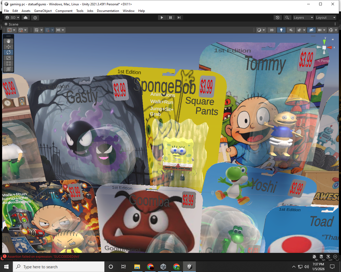Open the Jobs menu

point(90,11)
